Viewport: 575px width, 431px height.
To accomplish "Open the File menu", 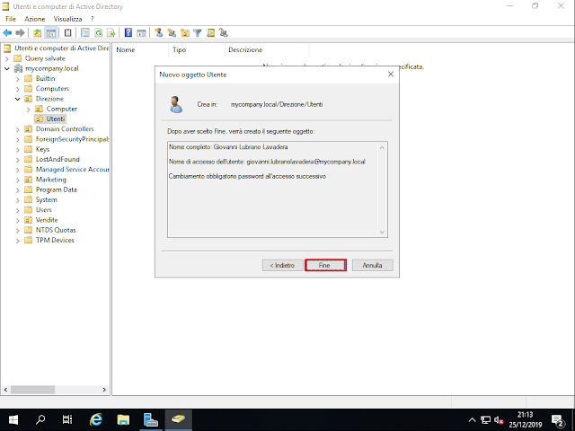I will (11, 19).
